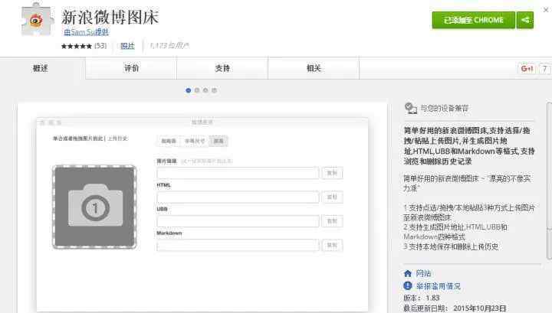Click the Markdown input field in screenshot
The image size is (552, 313).
coord(238,245)
